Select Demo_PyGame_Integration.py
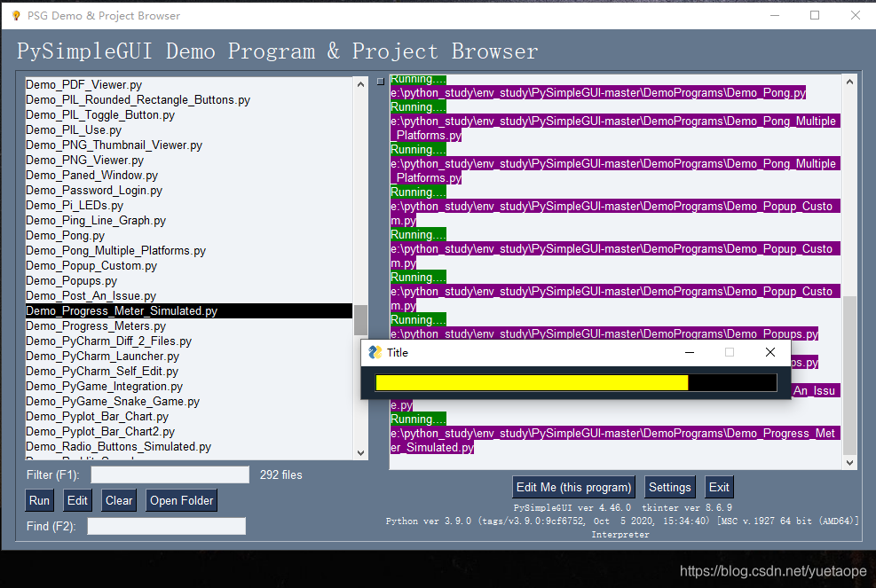876x588 pixels. [189, 387]
